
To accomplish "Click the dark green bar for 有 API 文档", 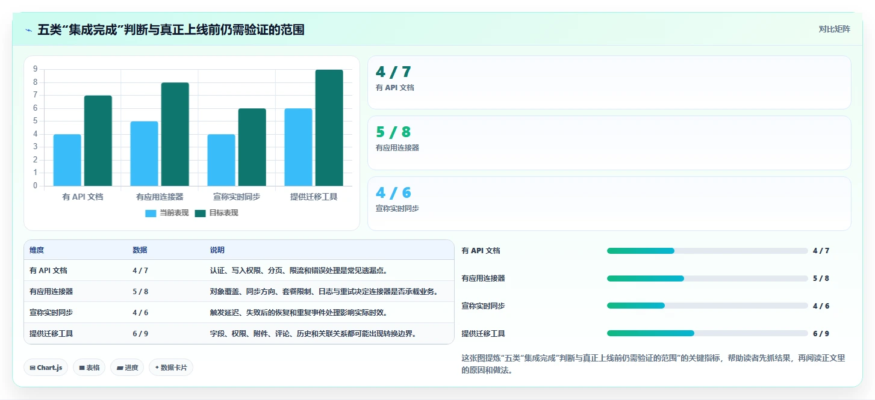I will click(98, 141).
